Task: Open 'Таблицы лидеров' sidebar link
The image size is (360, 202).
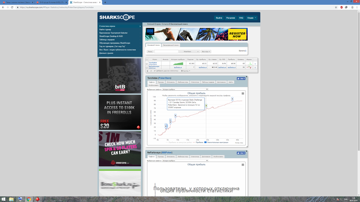Action: tap(107, 39)
